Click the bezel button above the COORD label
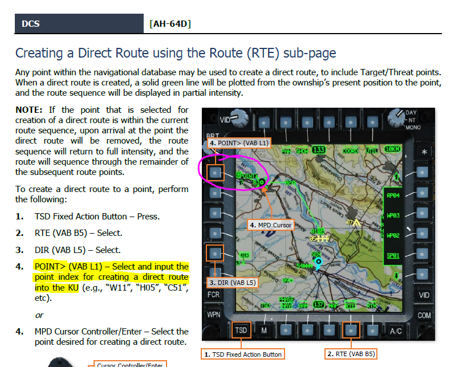This screenshot has height=367, width=459. 351,123
